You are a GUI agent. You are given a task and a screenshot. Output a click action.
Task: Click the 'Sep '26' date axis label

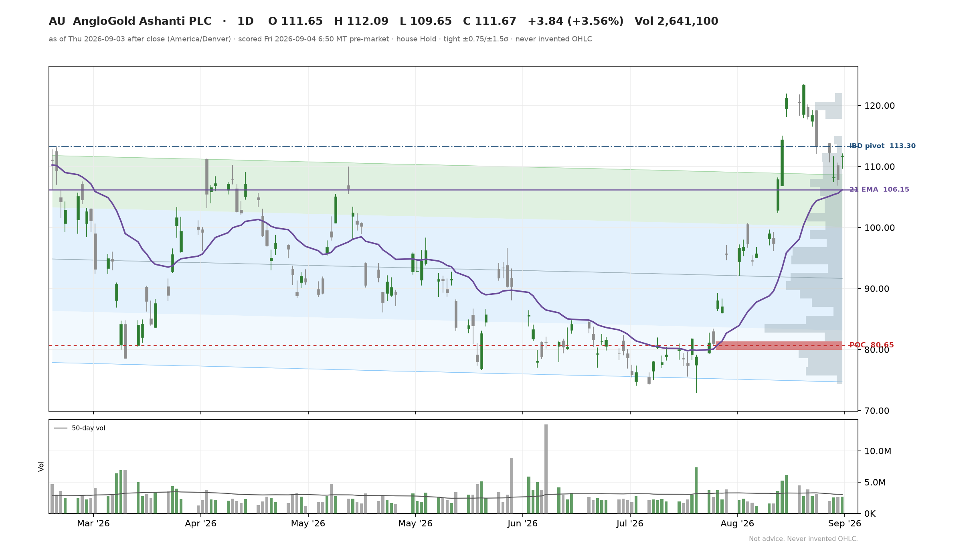point(845,524)
